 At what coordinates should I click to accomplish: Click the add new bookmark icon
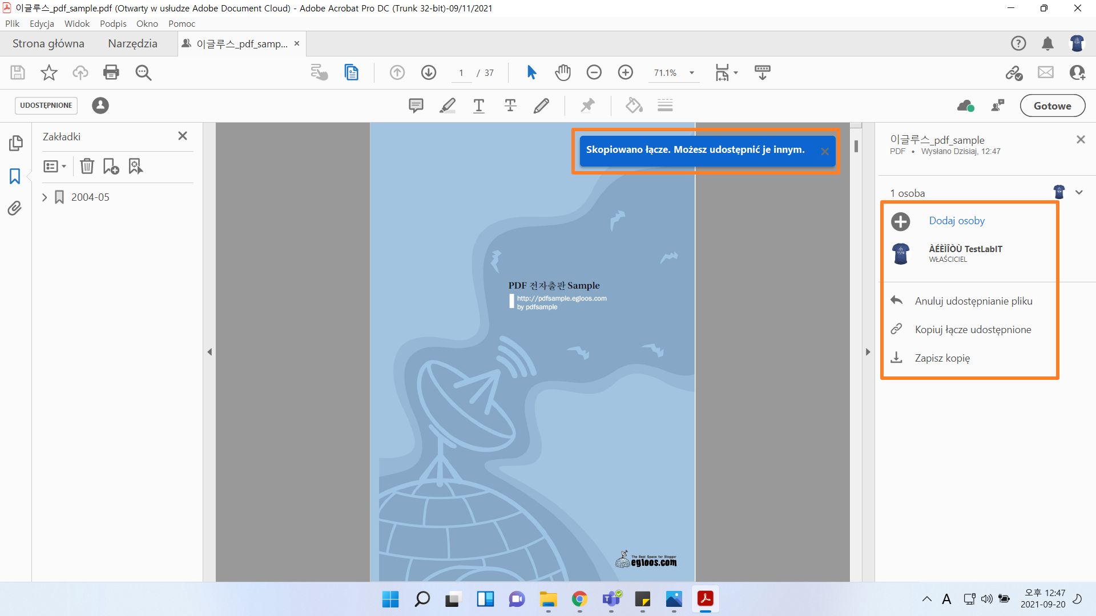(x=111, y=166)
